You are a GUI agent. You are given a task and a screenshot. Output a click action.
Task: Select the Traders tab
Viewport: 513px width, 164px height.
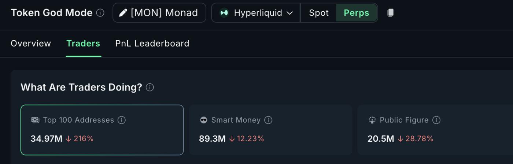(83, 44)
